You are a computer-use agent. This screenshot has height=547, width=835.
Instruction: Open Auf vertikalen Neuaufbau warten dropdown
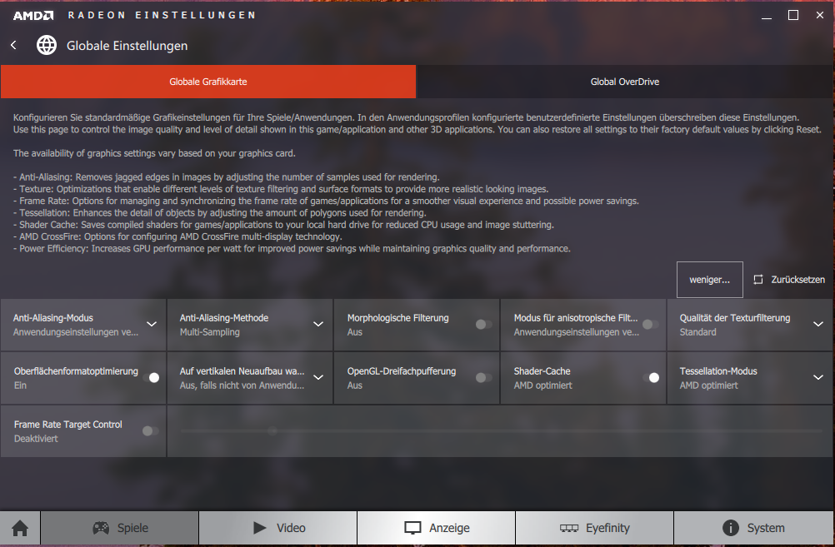pyautogui.click(x=318, y=377)
